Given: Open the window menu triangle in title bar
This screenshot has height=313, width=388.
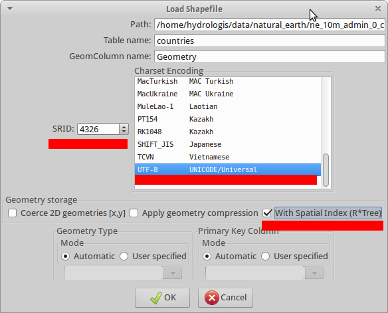Looking at the screenshot, I should pos(10,9).
